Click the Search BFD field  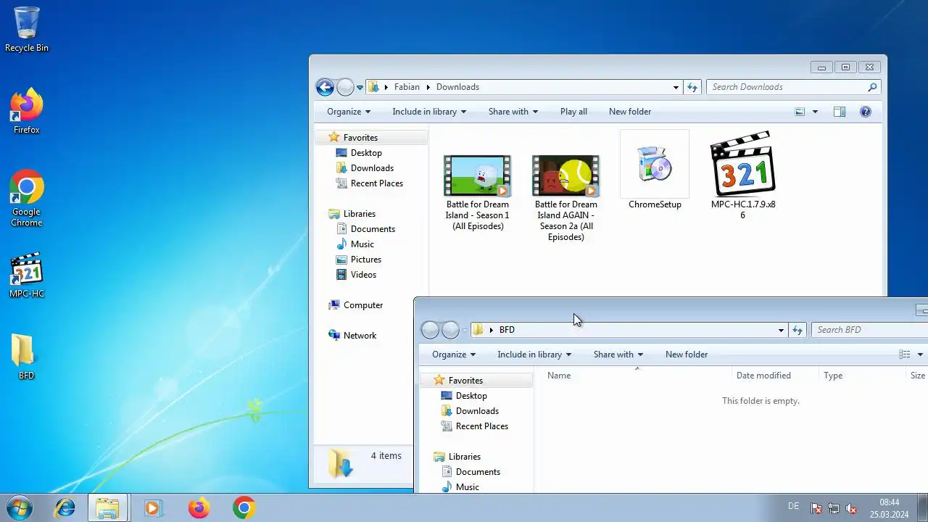click(869, 330)
